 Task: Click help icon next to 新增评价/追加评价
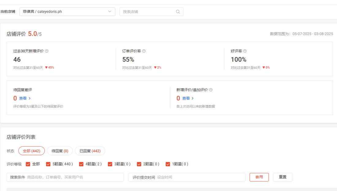tap(210, 90)
